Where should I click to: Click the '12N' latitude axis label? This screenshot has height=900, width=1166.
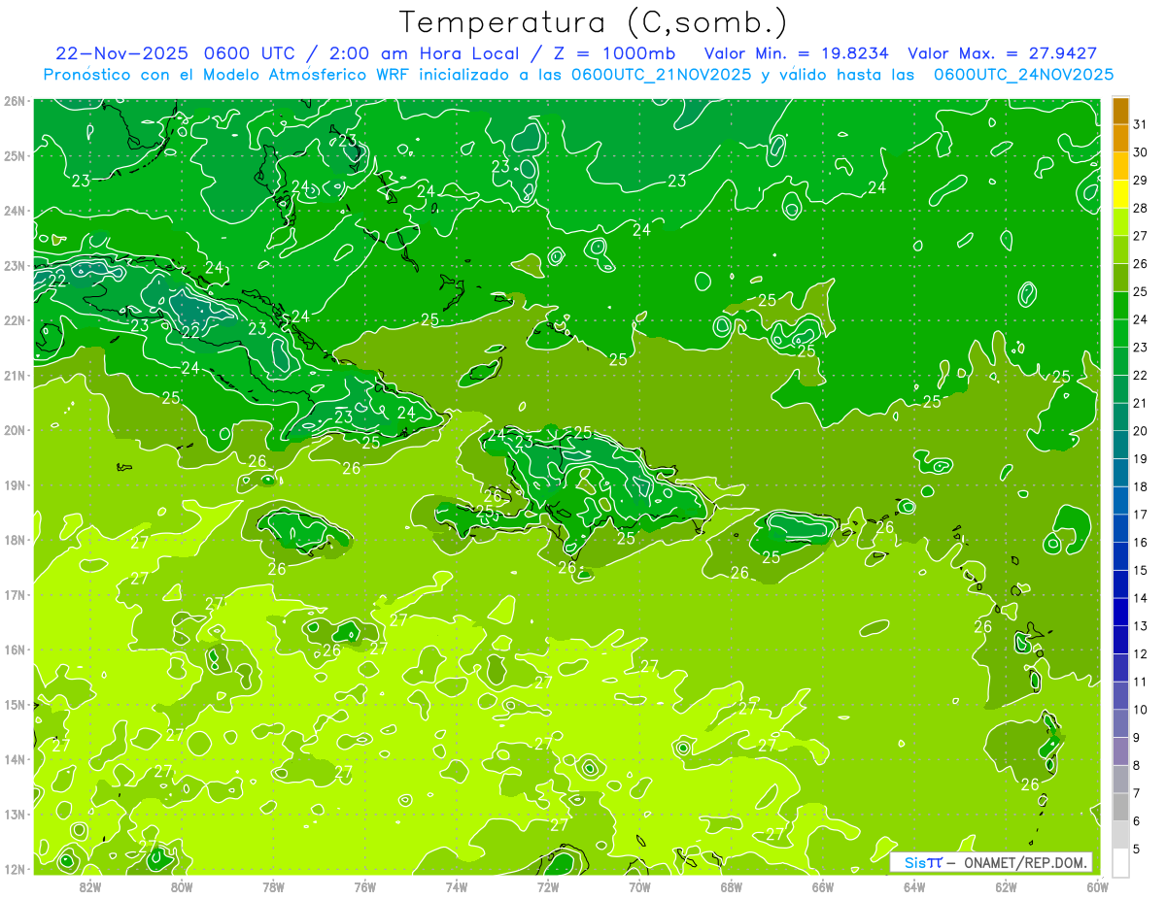coord(16,870)
